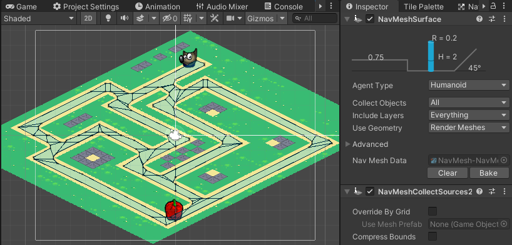Open the Shaded draw mode dropdown

[39, 19]
